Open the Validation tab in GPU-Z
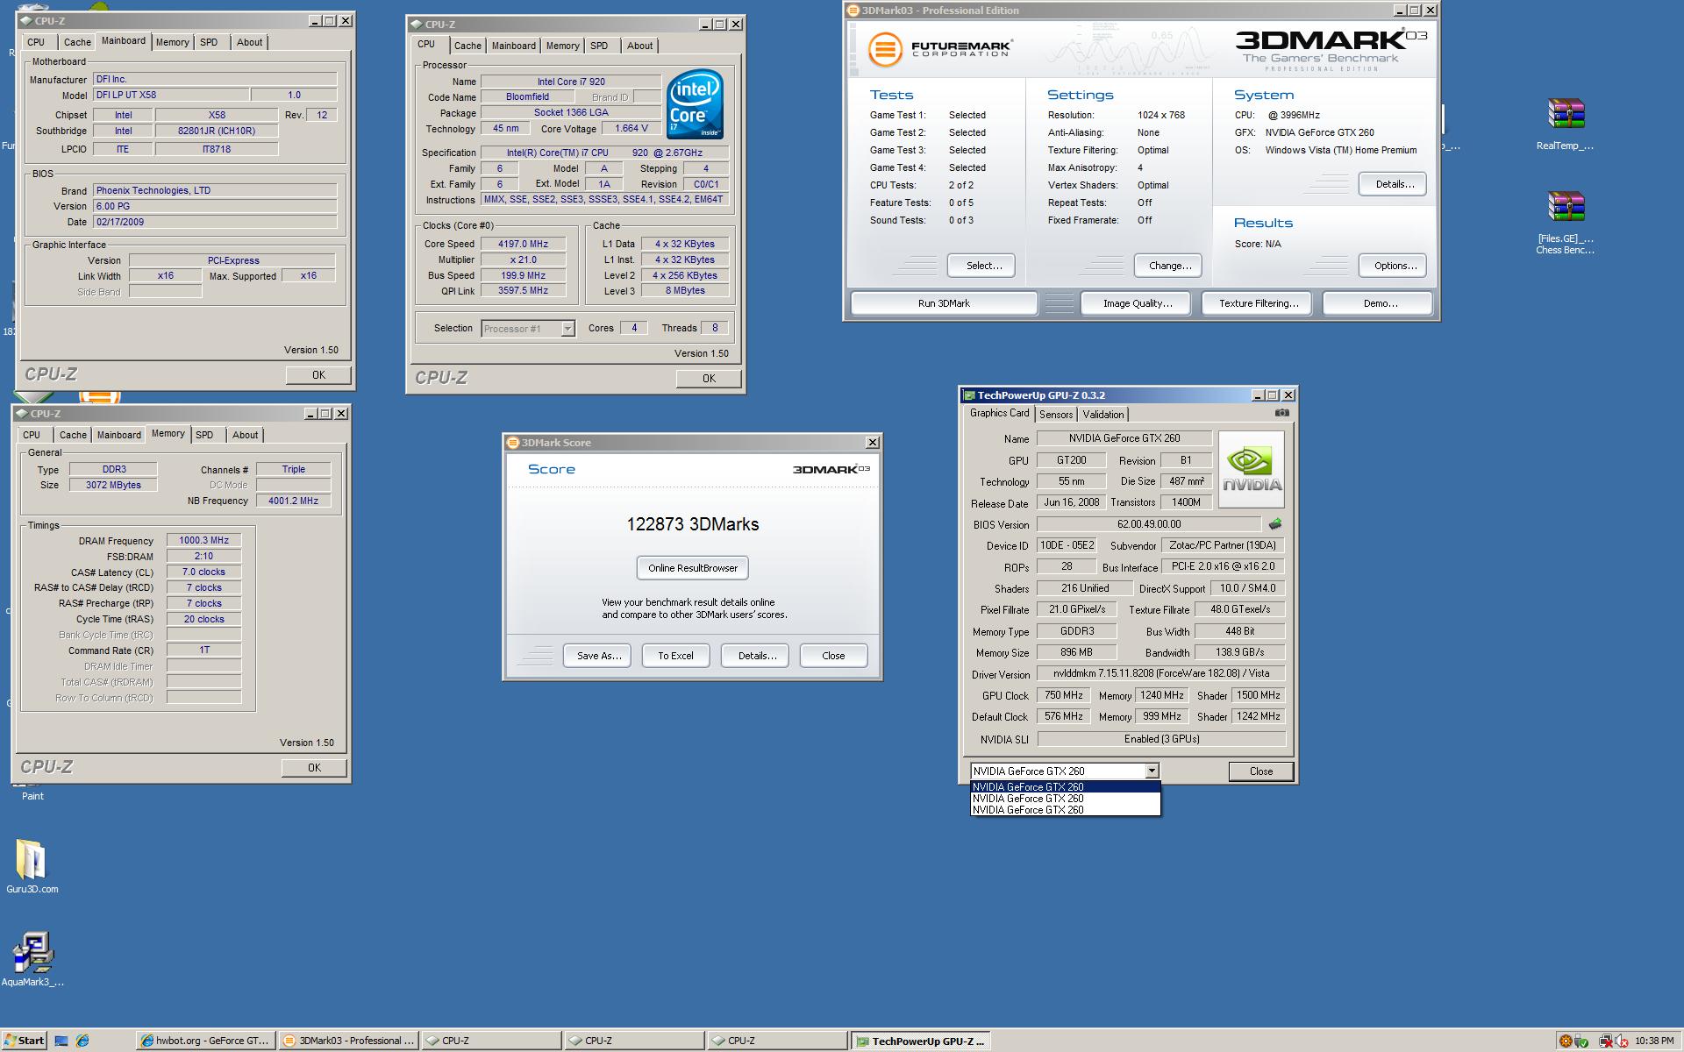The width and height of the screenshot is (1684, 1052). (1102, 415)
